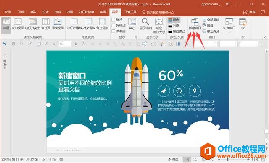Click the 56% zoom level
Screen dimensions: 269x163
pos(255,160)
